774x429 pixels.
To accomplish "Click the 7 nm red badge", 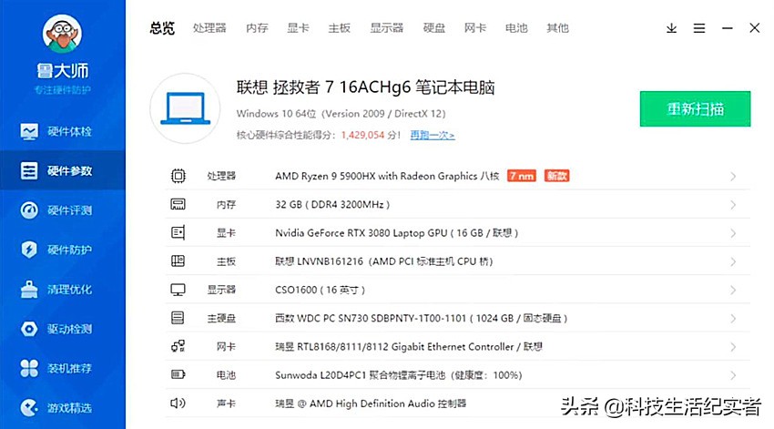I will (522, 176).
